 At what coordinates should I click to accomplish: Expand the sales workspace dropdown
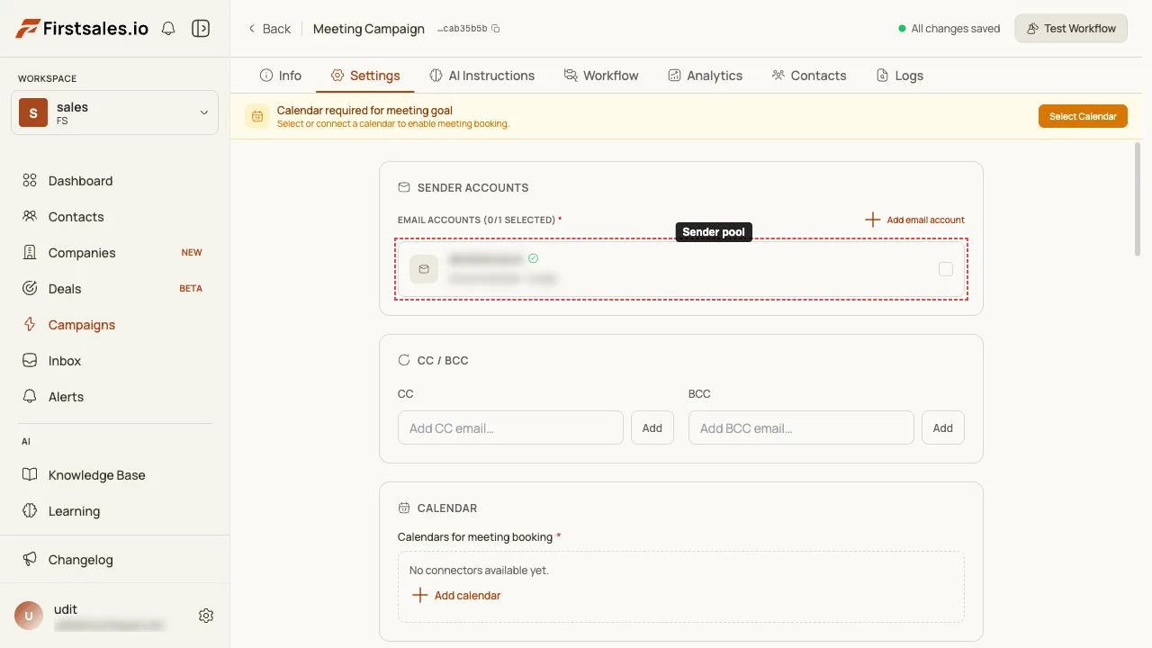[x=114, y=112]
